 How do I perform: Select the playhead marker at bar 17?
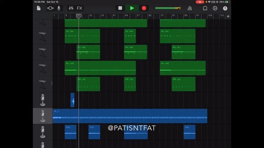point(79,16)
